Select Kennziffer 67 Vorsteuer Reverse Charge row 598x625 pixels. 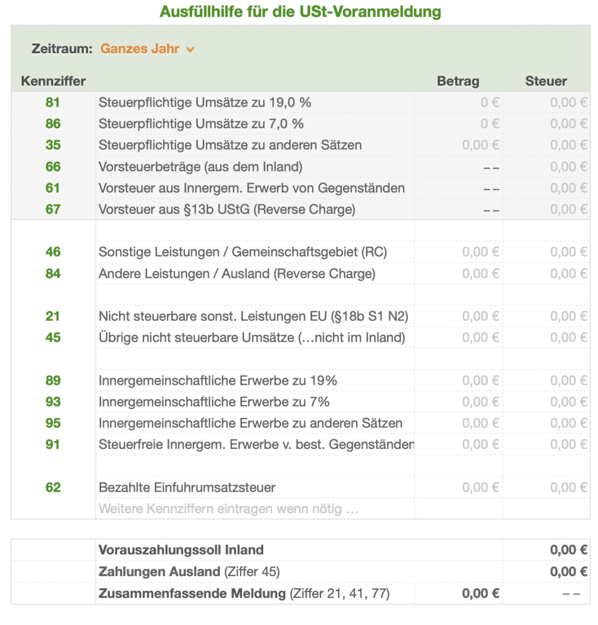[52, 209]
